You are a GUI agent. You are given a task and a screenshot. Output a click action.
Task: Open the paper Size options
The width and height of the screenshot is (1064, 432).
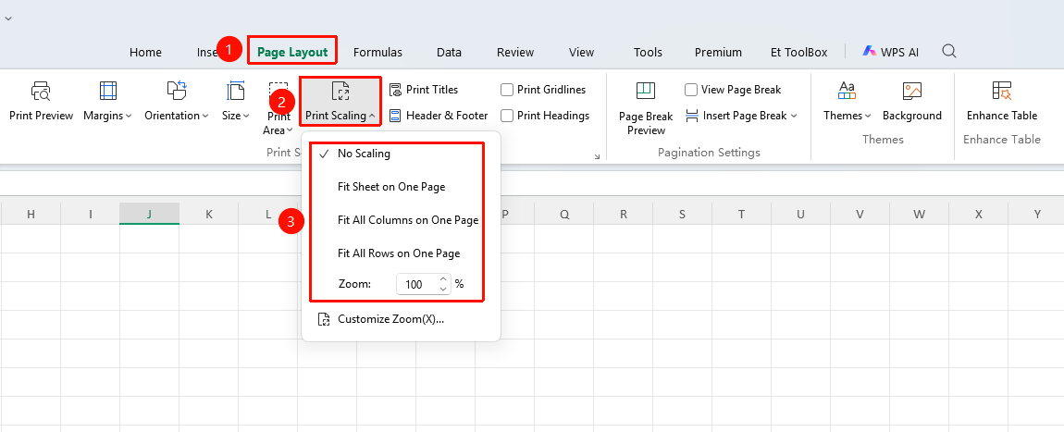[235, 102]
